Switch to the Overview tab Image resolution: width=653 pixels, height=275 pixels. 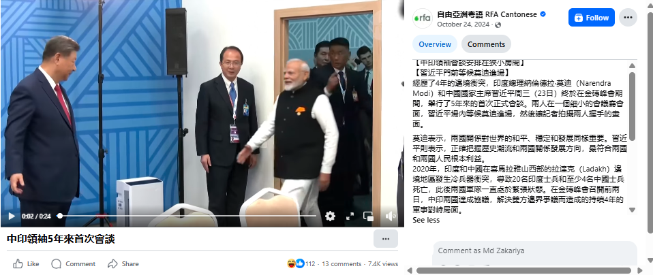tap(435, 44)
